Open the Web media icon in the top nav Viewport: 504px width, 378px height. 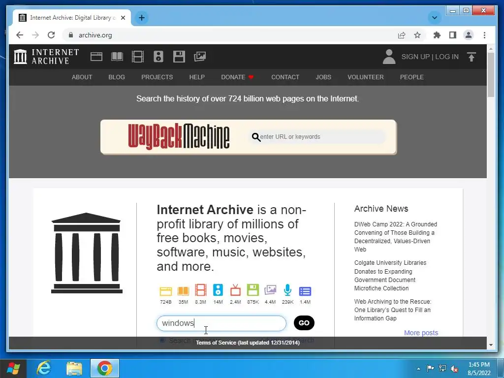pyautogui.click(x=96, y=57)
